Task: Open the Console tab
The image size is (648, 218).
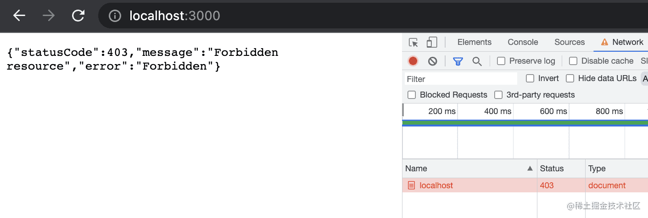Action: coord(523,42)
